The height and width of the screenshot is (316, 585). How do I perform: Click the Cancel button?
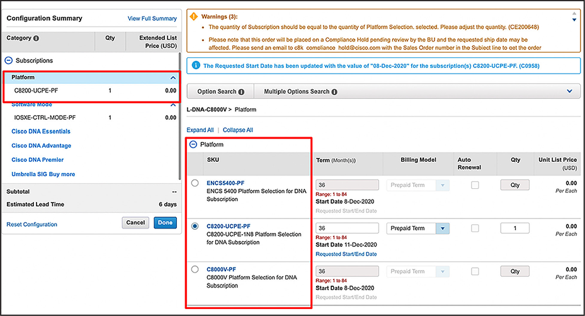pos(135,223)
